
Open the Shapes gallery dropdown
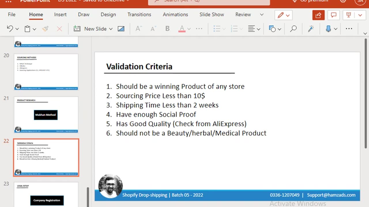pyautogui.click(x=279, y=29)
